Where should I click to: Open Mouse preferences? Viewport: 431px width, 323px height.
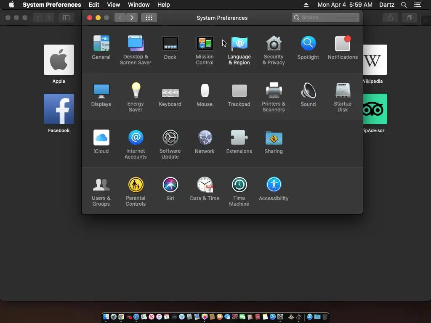[205, 95]
